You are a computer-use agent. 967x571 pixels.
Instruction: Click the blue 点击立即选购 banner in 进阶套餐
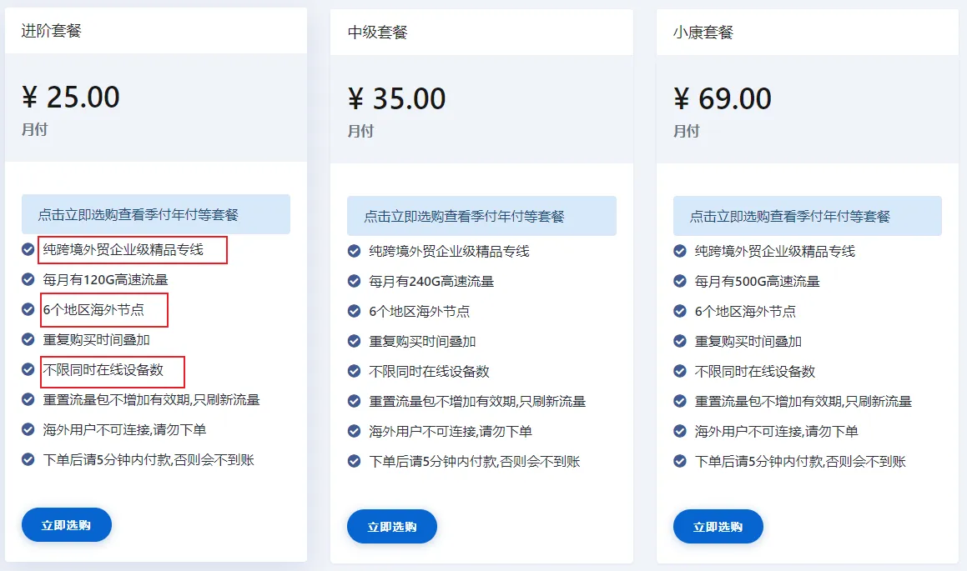[156, 214]
